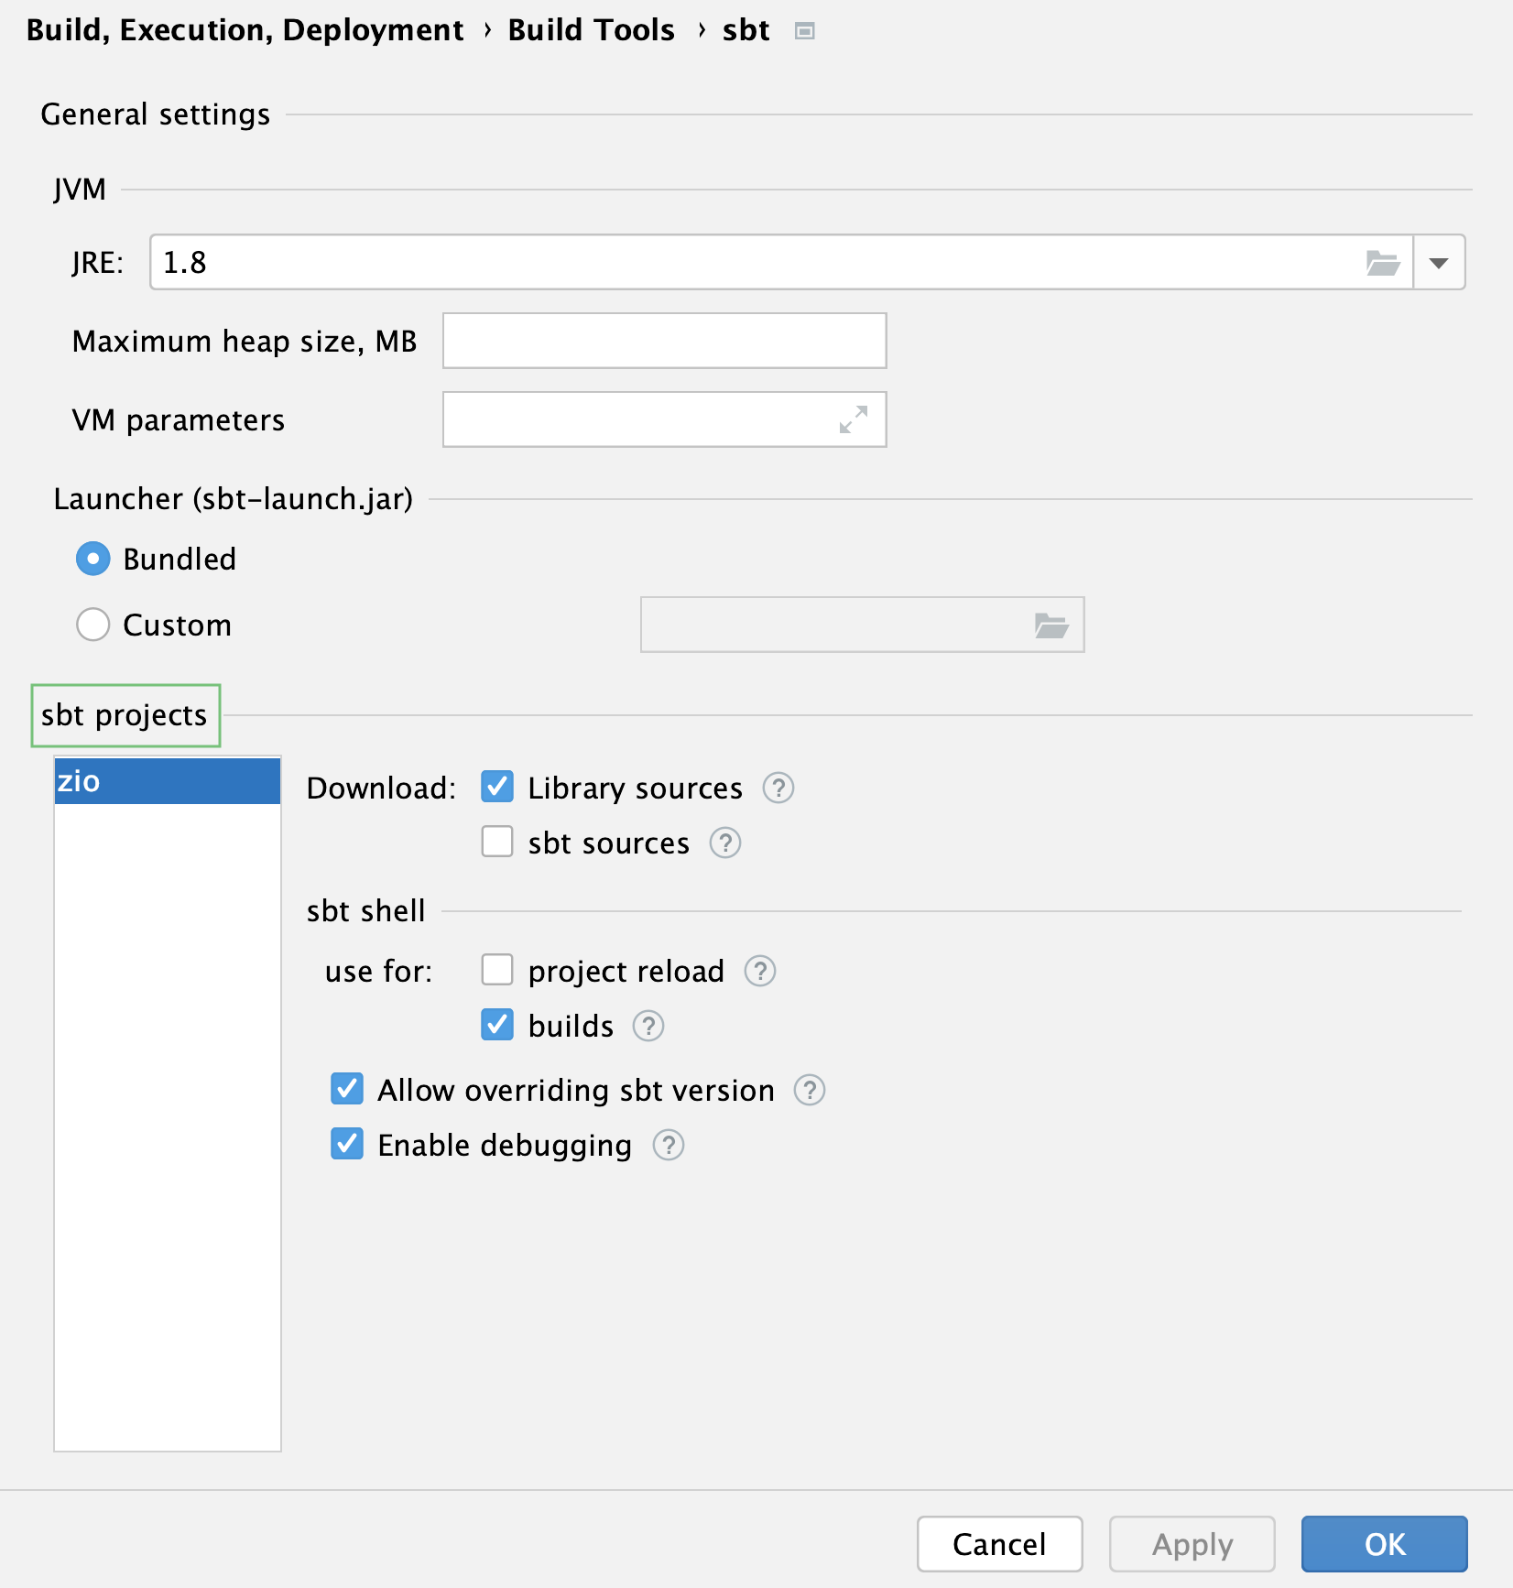Open the JRE folder browse icon
This screenshot has width=1513, height=1588.
click(1381, 263)
